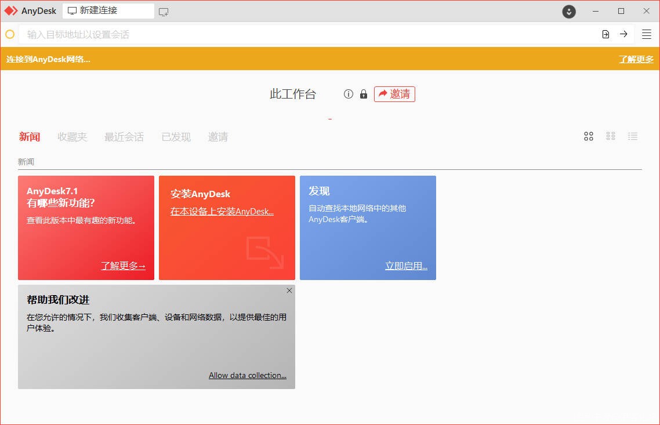The width and height of the screenshot is (660, 425).
Task: Click the lock icon beside 此工作台
Action: pyautogui.click(x=364, y=94)
